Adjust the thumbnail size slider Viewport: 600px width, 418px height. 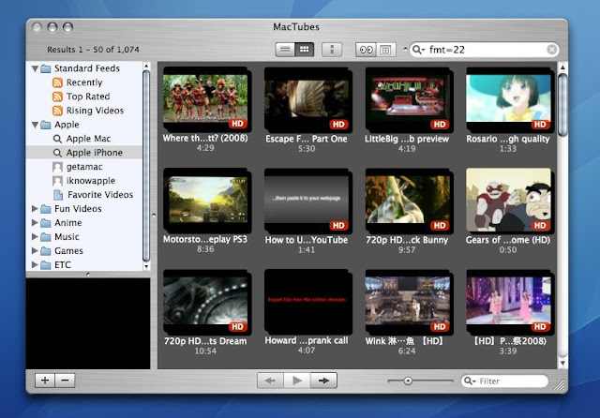(x=408, y=381)
